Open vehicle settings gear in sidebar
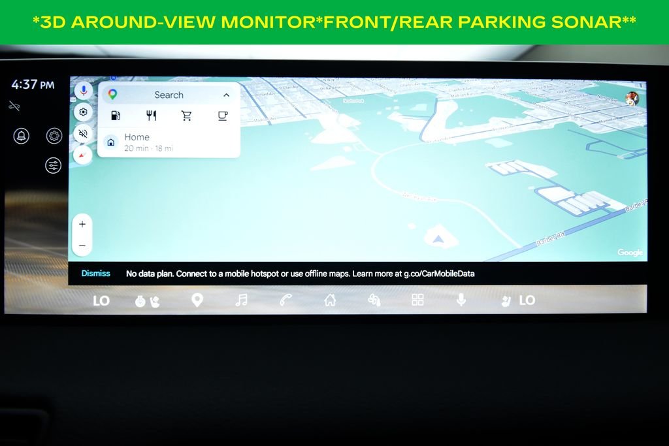Image resolution: width=669 pixels, height=446 pixels. [54, 136]
